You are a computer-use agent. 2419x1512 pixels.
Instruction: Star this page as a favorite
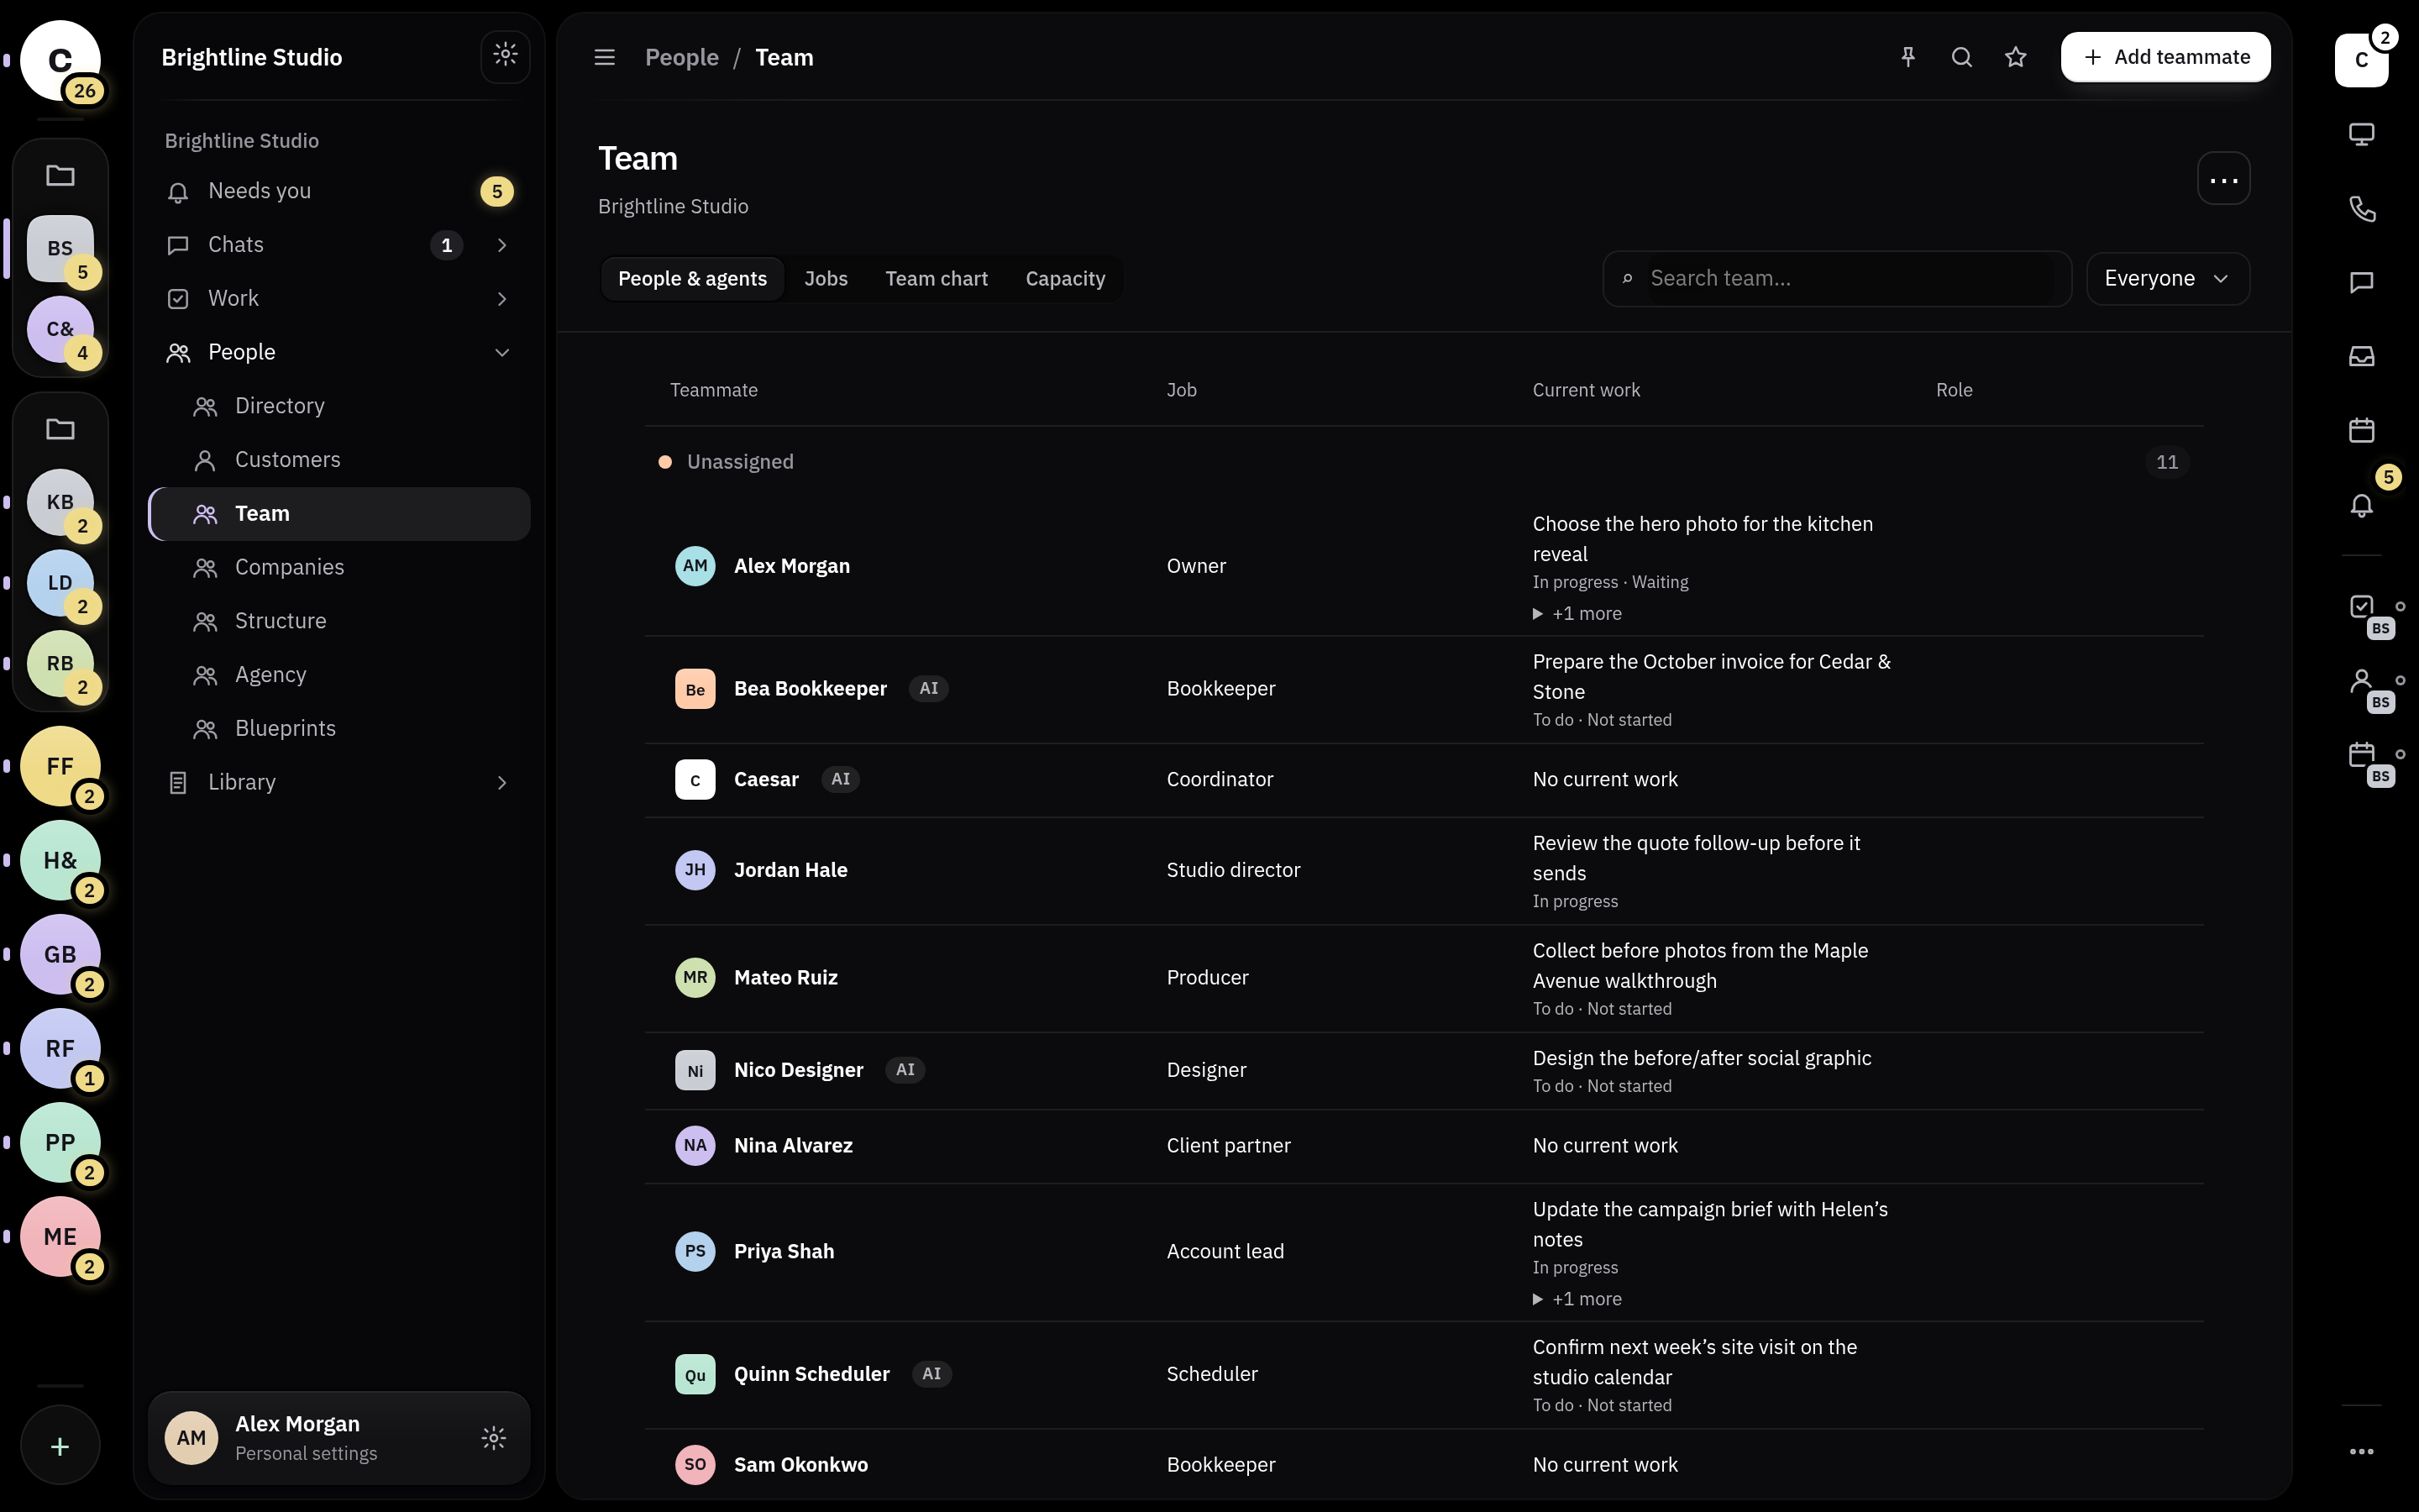pos(2015,57)
